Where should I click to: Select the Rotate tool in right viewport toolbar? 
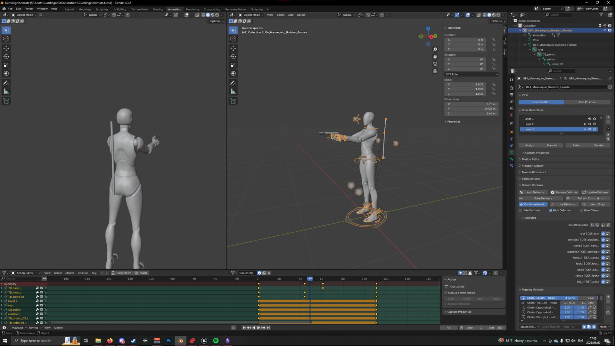click(x=233, y=57)
